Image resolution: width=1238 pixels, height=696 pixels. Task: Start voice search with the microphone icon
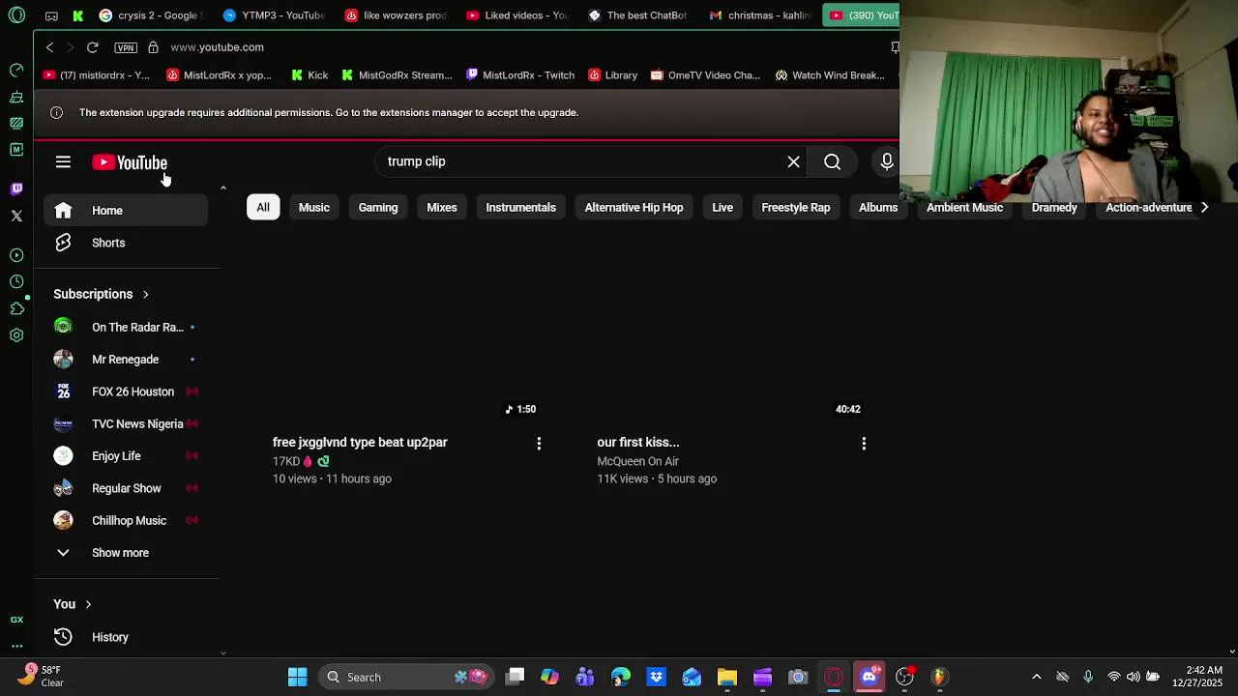[886, 161]
